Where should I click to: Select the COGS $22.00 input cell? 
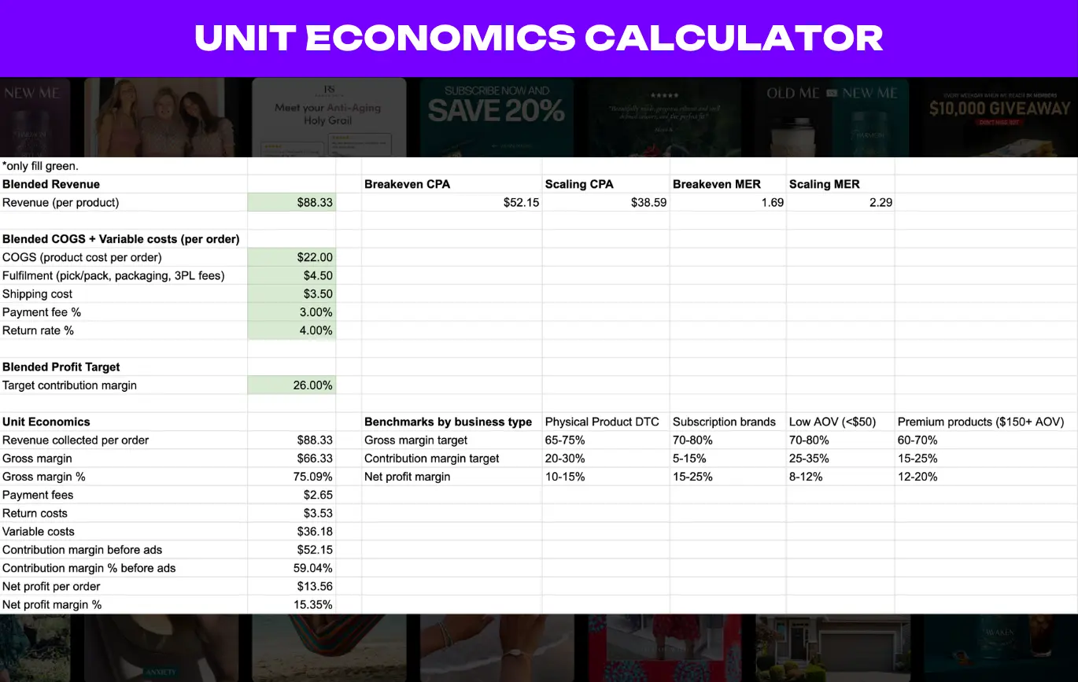292,257
